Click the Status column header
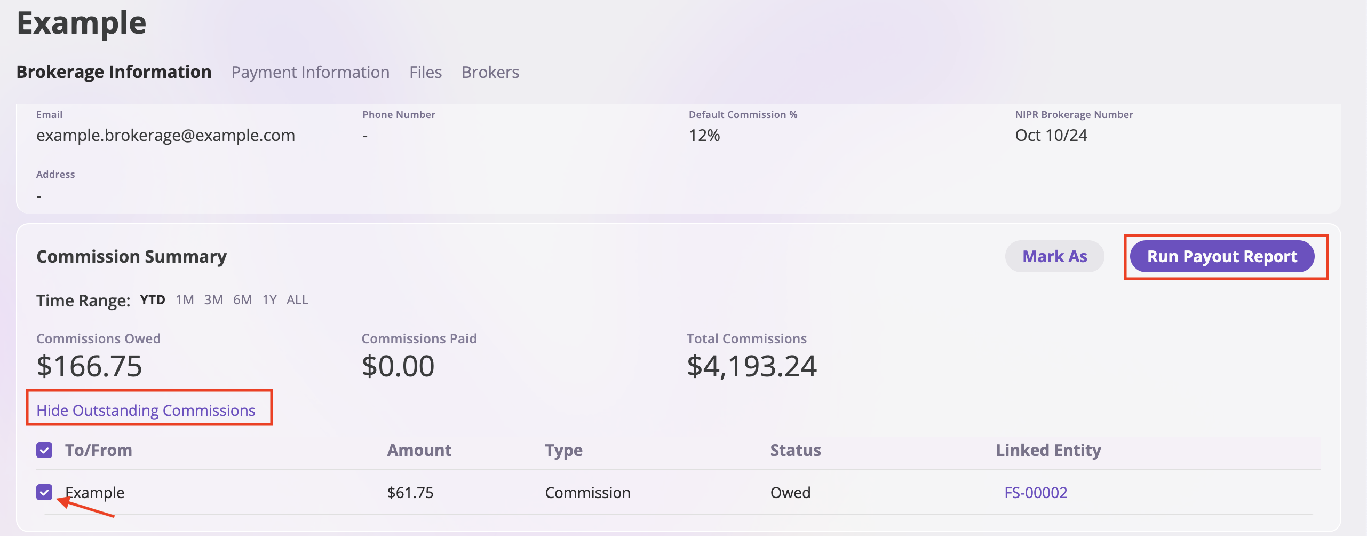Viewport: 1367px width, 536px height. coord(795,450)
